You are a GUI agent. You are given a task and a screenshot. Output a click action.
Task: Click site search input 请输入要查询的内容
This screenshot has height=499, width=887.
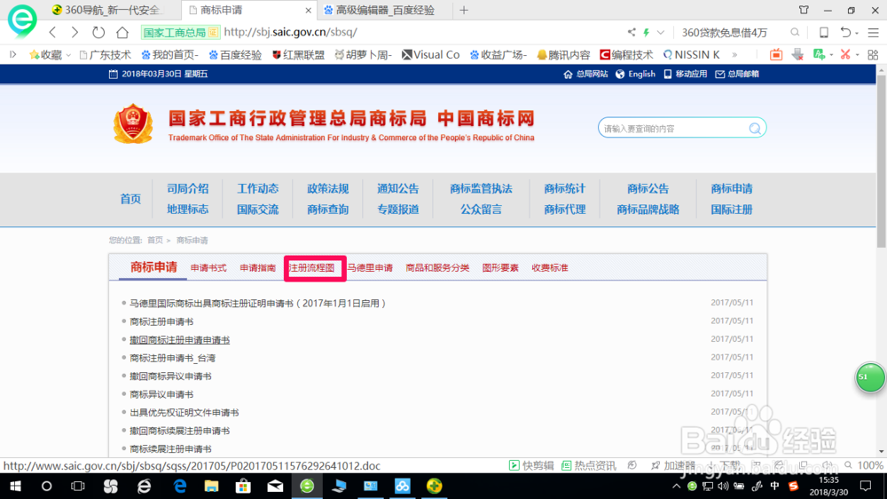pos(673,129)
